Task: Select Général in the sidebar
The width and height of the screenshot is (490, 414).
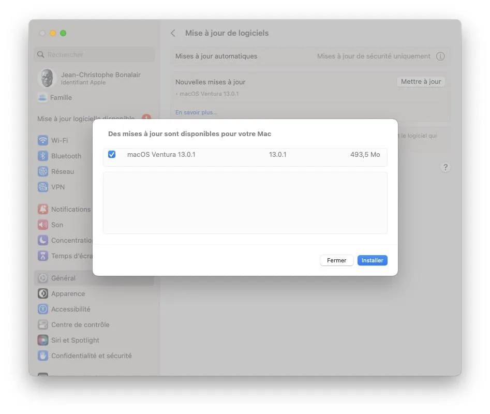Action: pyautogui.click(x=42, y=278)
